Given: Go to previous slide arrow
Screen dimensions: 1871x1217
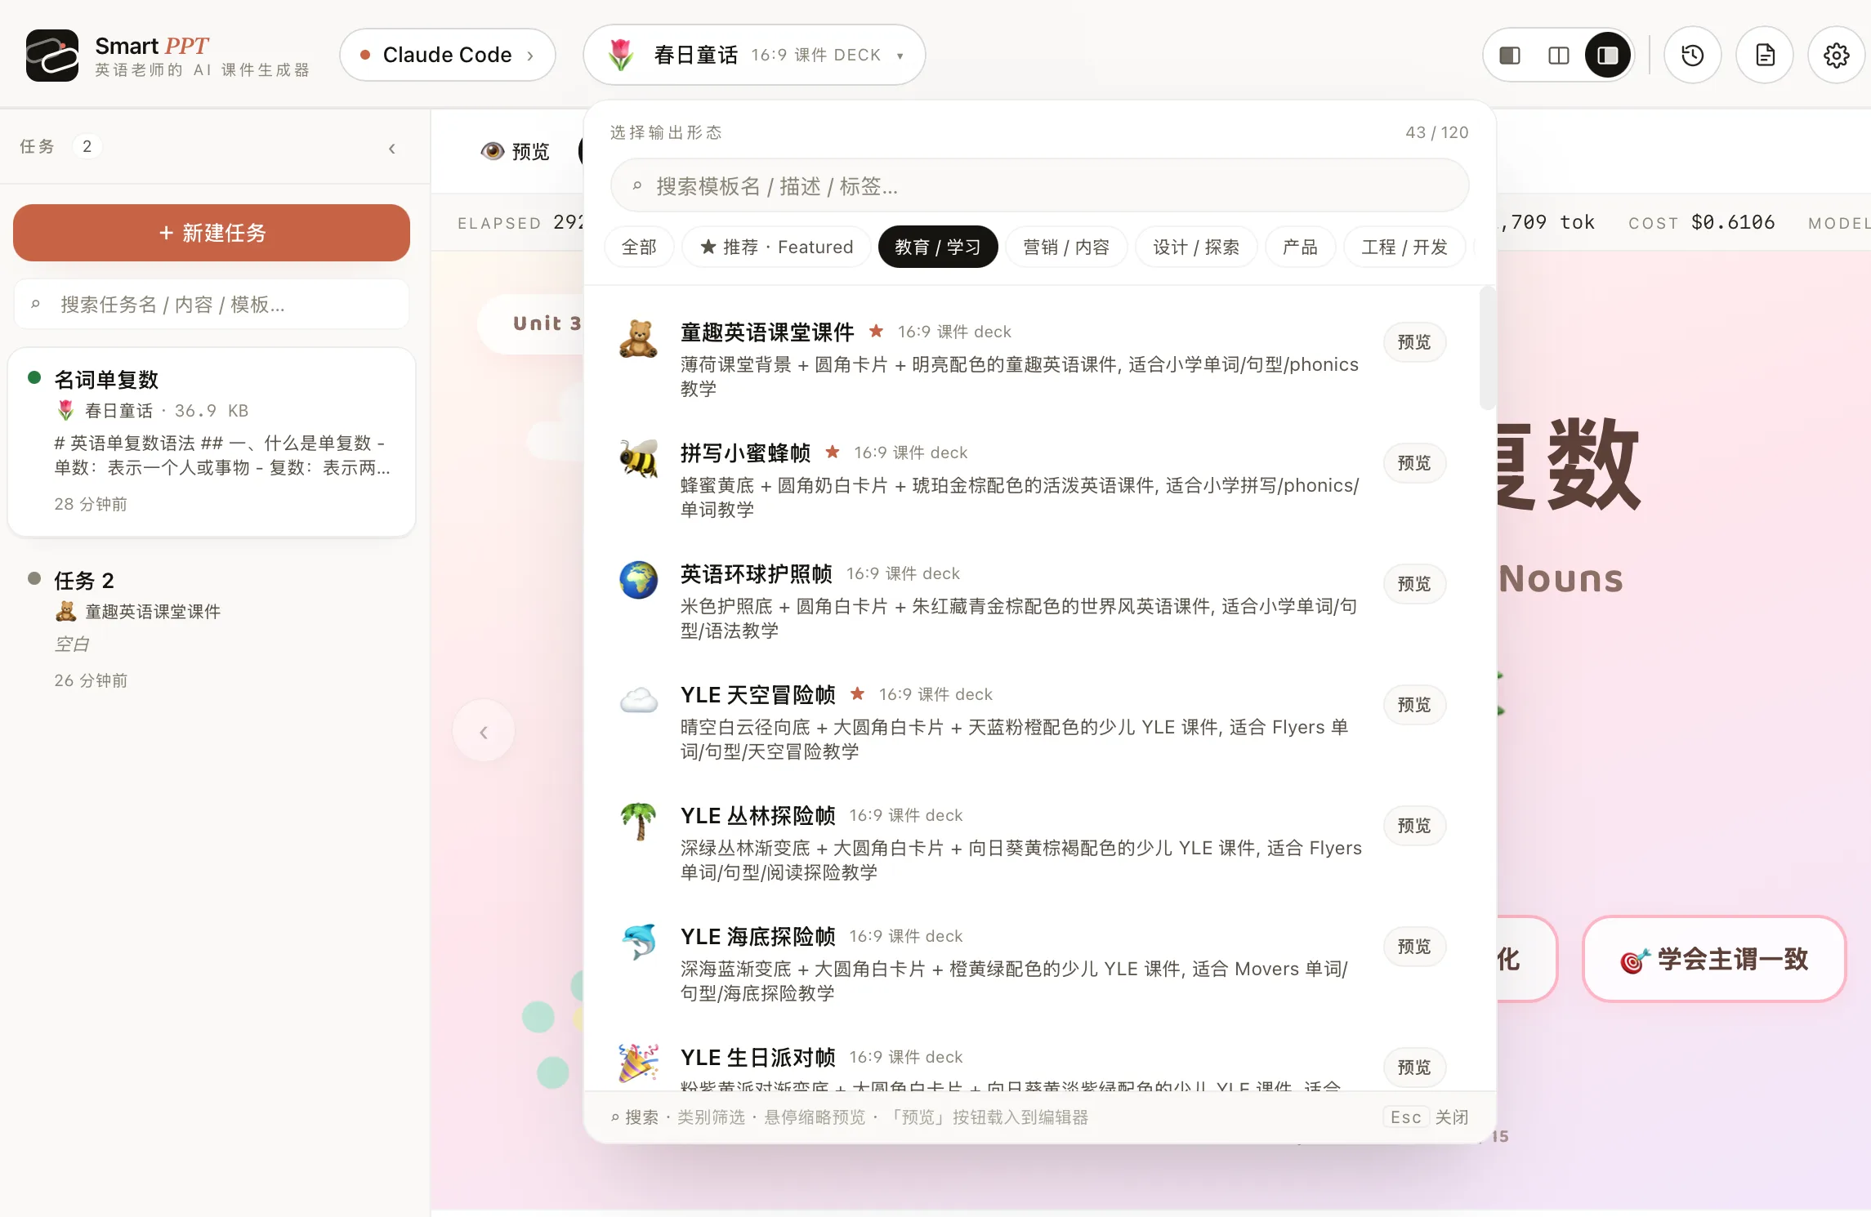Looking at the screenshot, I should click(x=484, y=731).
